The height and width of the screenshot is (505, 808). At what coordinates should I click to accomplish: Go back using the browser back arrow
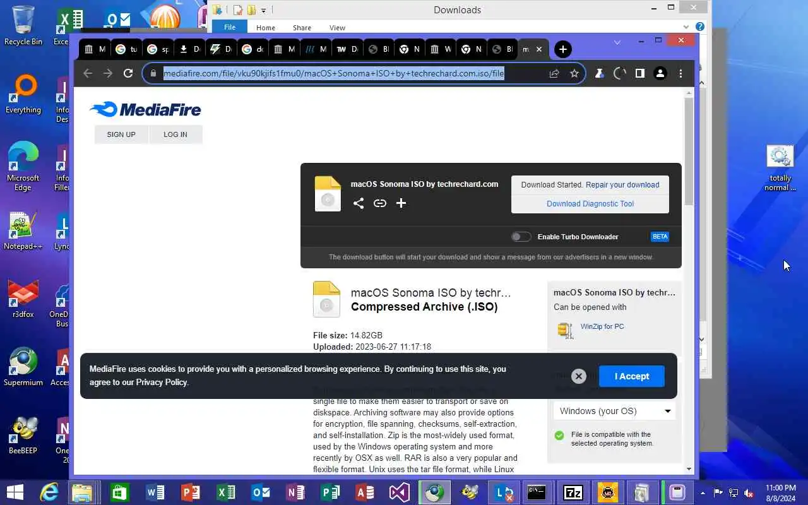(x=88, y=73)
